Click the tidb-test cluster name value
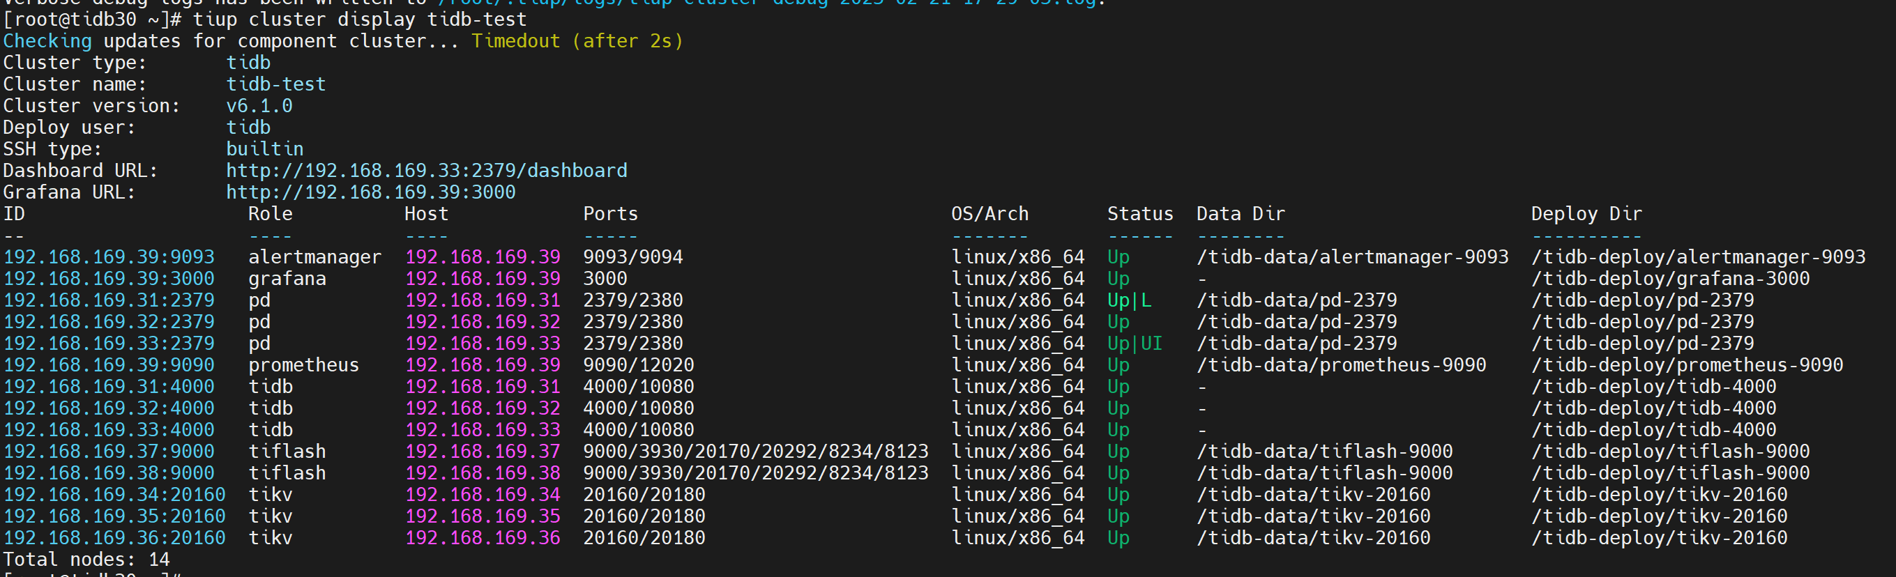The height and width of the screenshot is (577, 1896). click(x=275, y=84)
